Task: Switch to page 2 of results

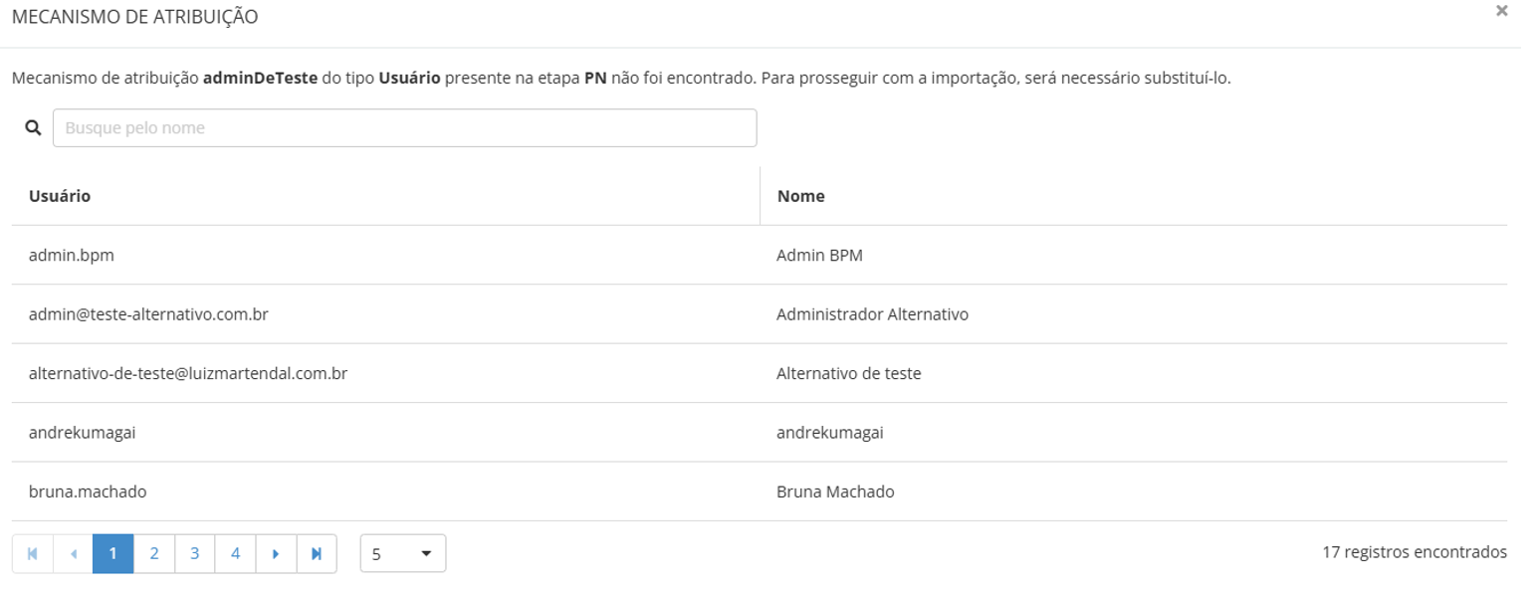Action: click(x=154, y=554)
